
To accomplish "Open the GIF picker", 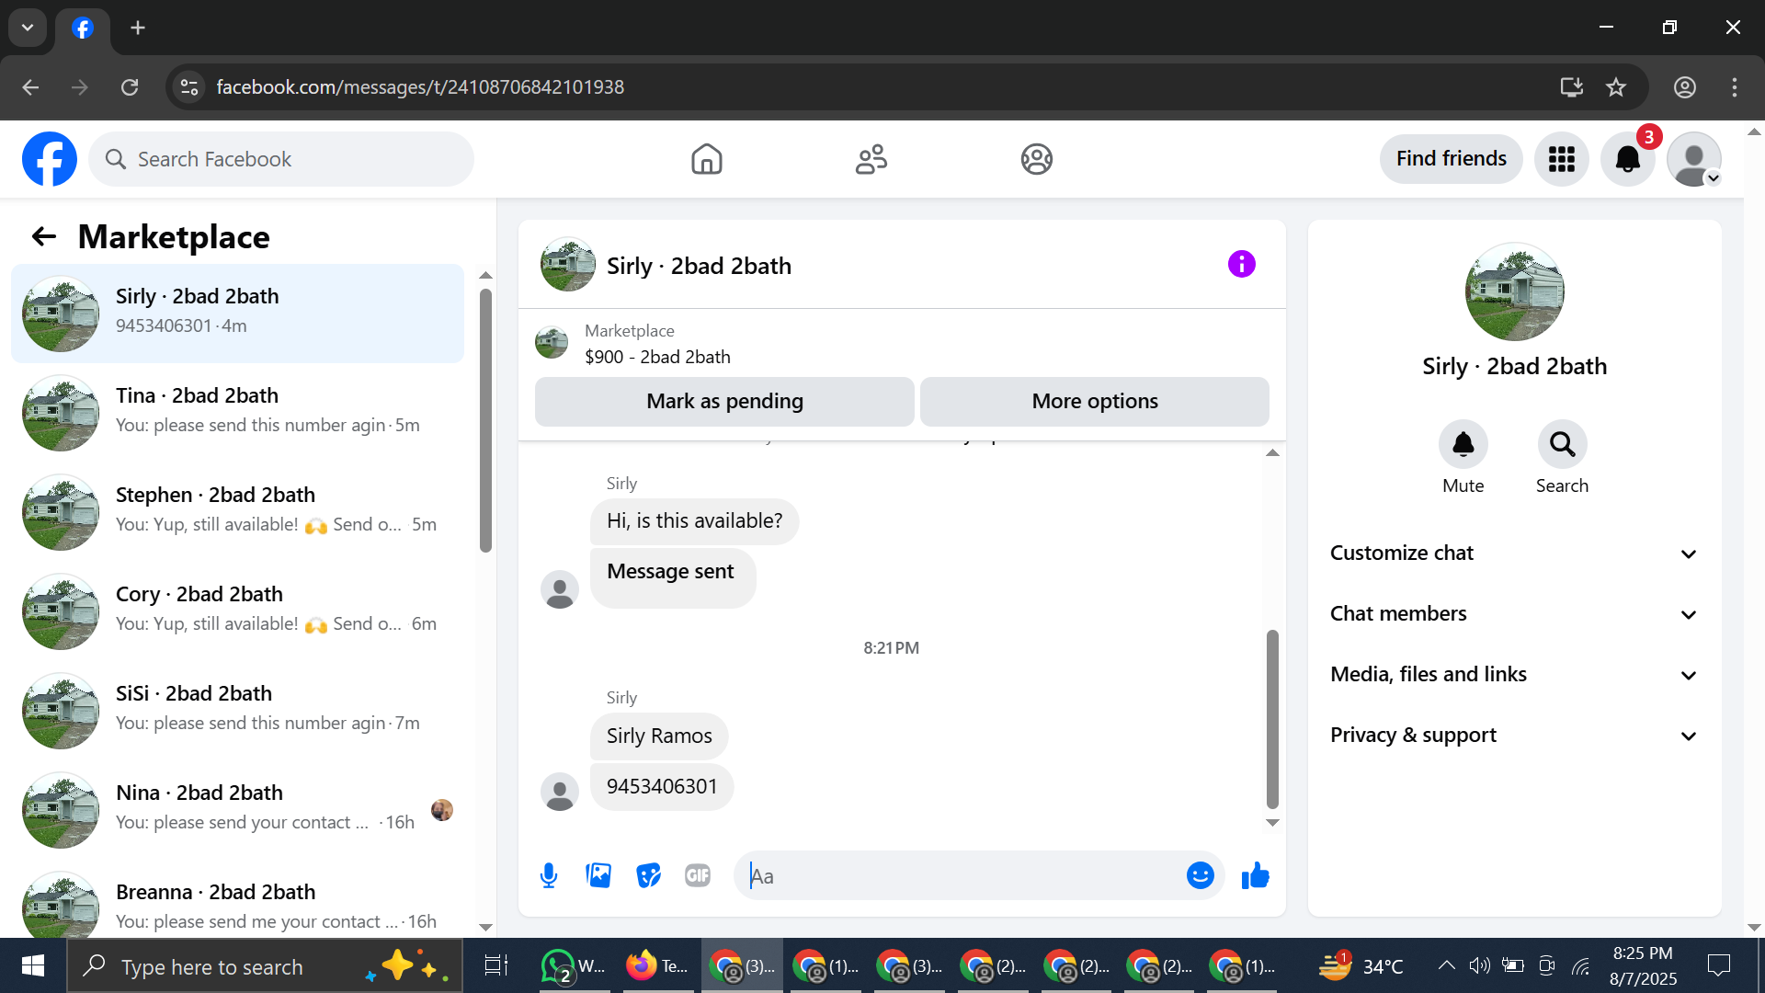I will [x=698, y=875].
